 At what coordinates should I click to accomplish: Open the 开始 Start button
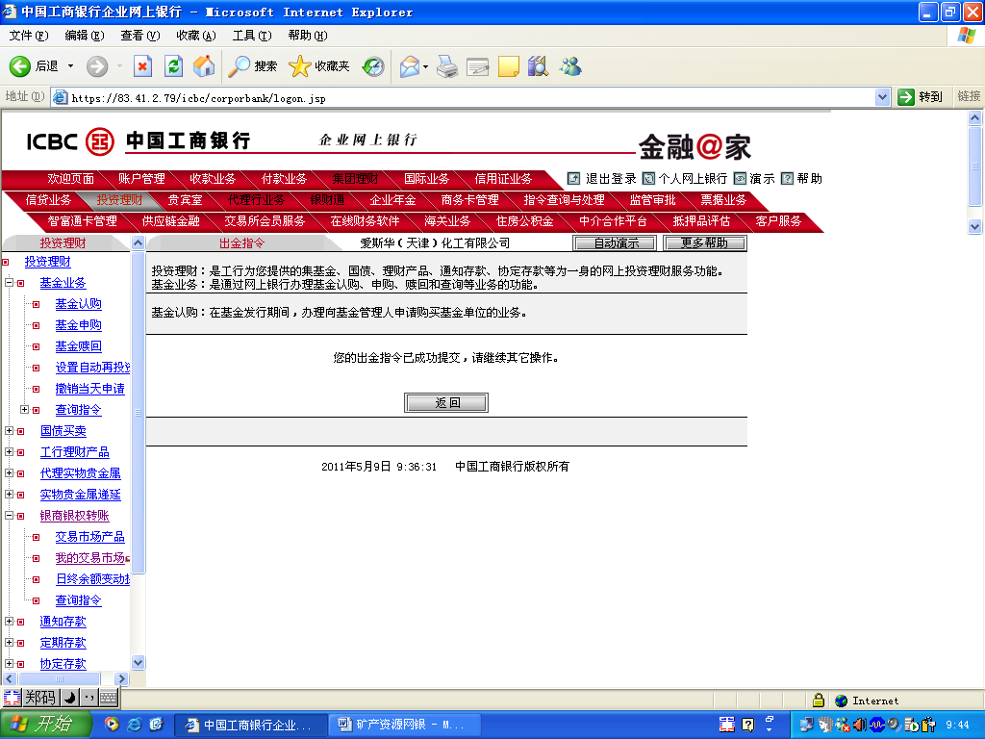46,725
